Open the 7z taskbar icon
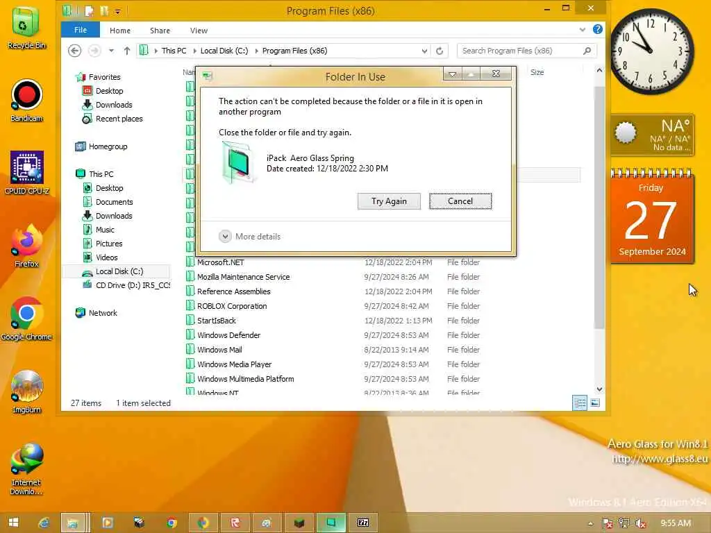711x533 pixels. [x=362, y=523]
